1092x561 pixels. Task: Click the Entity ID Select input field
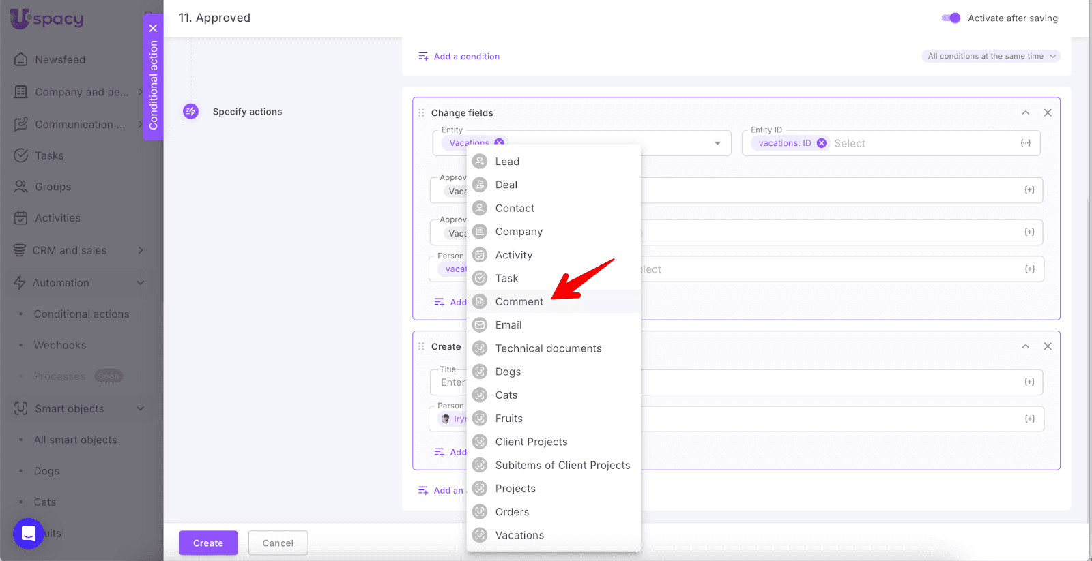coord(921,143)
